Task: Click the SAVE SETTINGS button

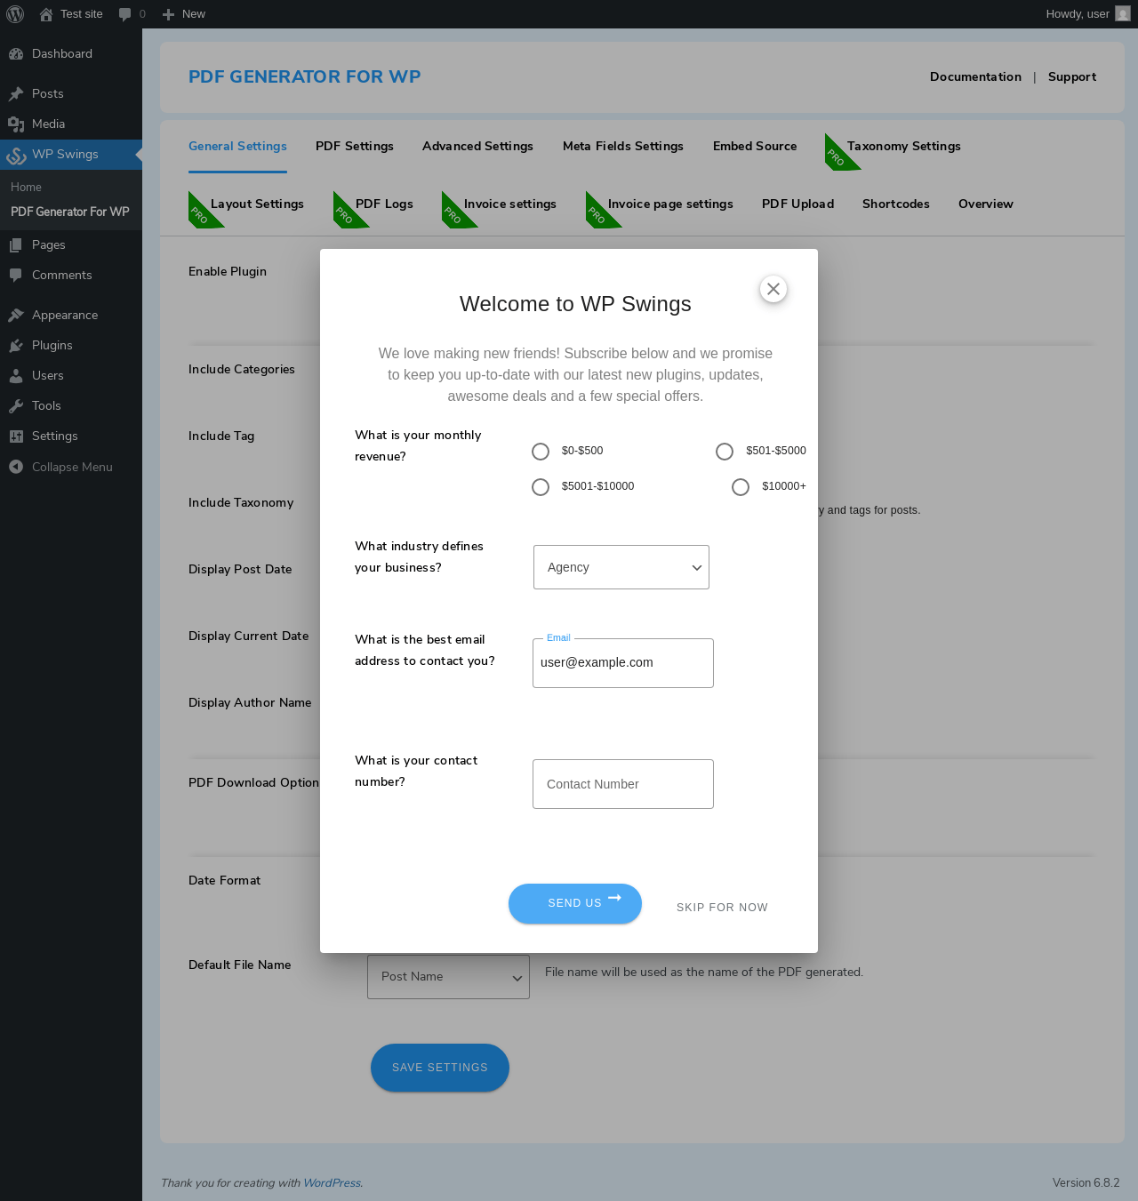Action: click(x=440, y=1067)
